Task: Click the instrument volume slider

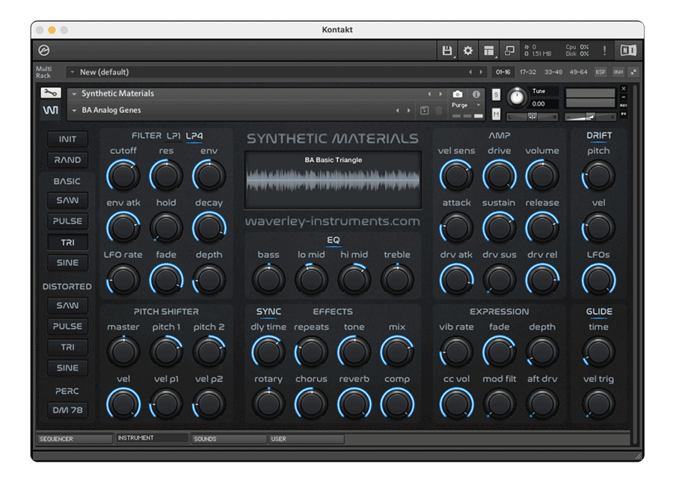Action: coord(591,117)
